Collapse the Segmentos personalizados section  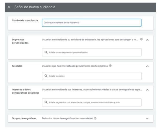(x=147, y=40)
